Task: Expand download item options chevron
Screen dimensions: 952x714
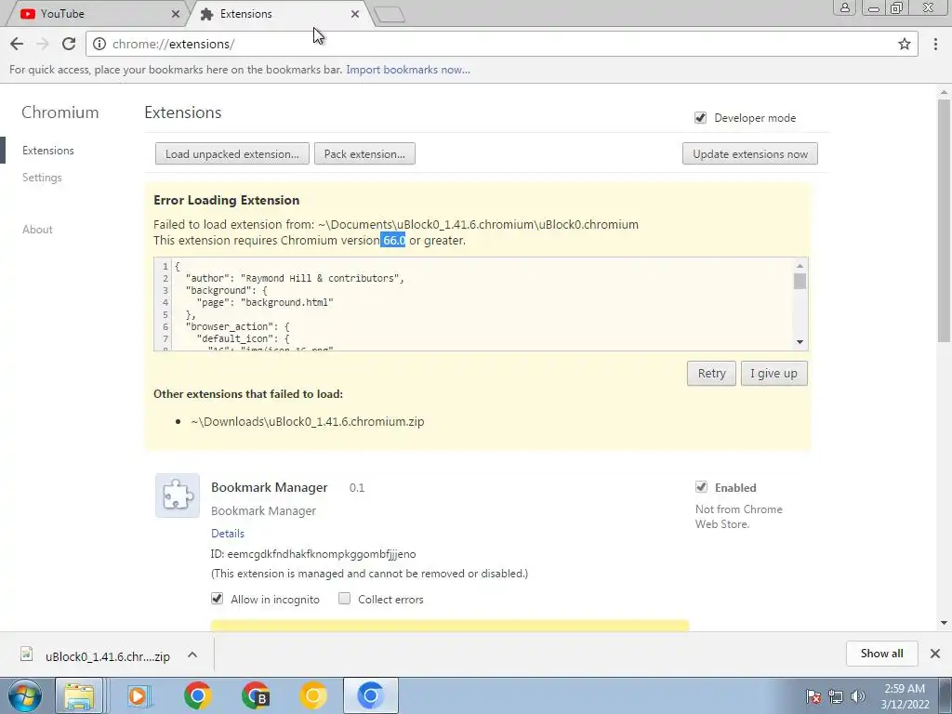Action: [x=192, y=654]
